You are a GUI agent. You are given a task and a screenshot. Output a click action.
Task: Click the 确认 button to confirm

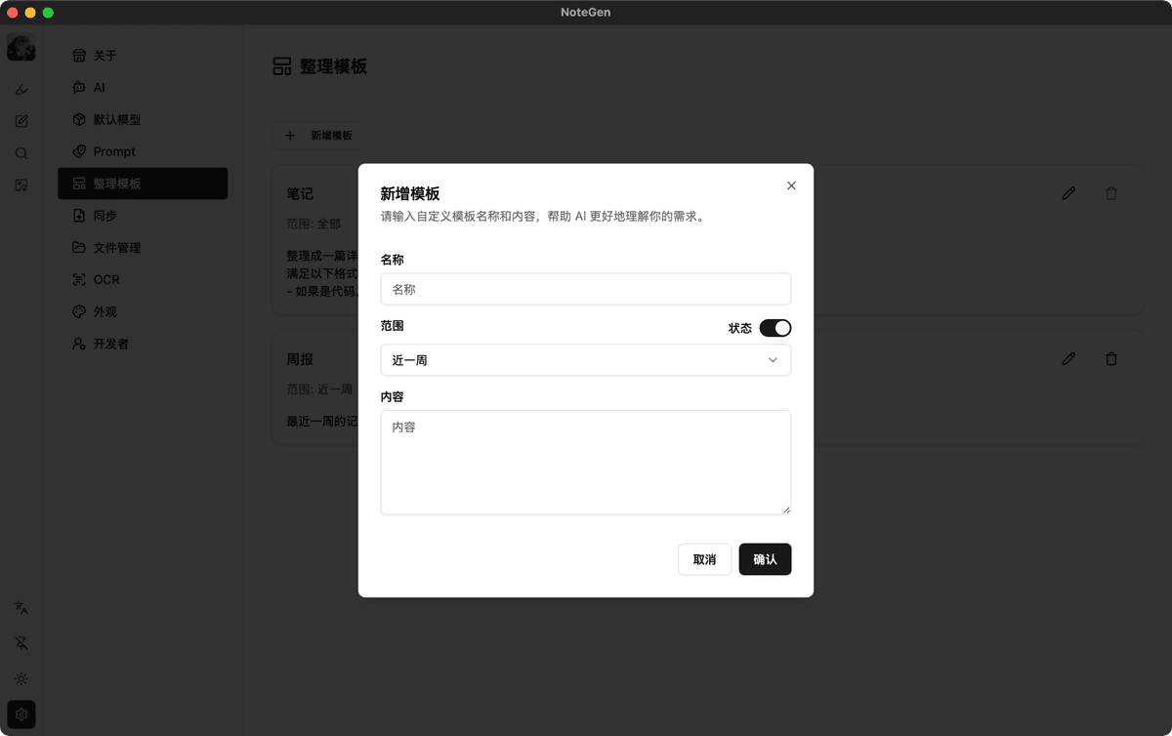[x=765, y=559]
